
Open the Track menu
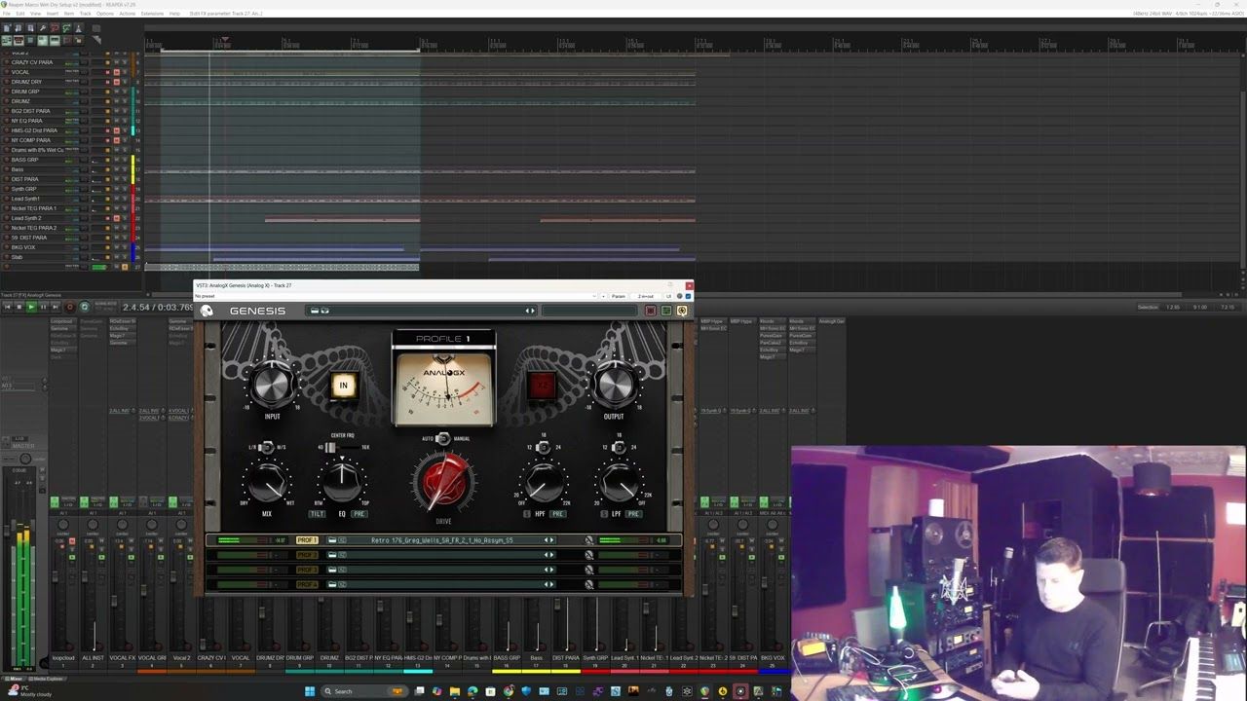tap(85, 14)
